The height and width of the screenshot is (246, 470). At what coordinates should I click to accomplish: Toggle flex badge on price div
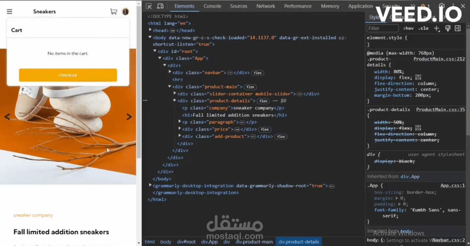click(x=265, y=129)
